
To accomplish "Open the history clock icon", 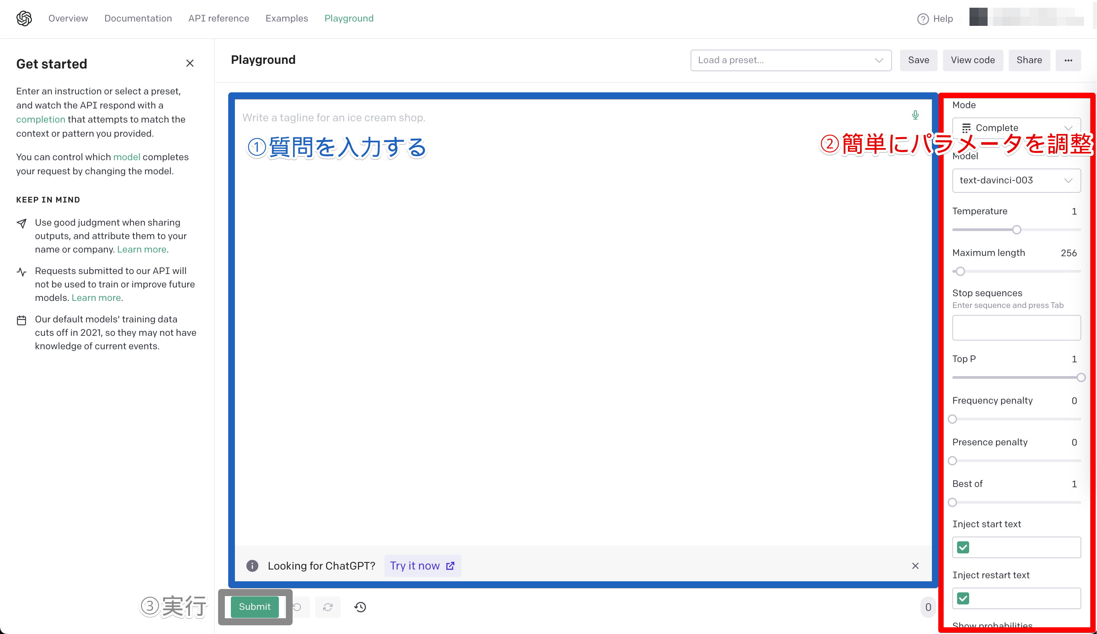I will click(360, 607).
